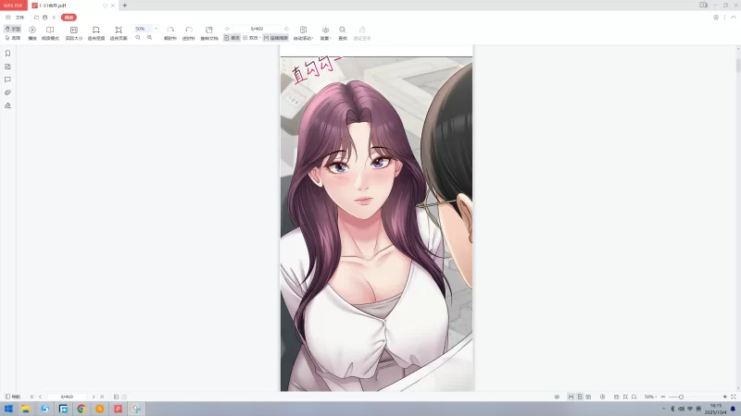
Task: Toggle the Navigation pane button in status bar
Action: point(13,397)
